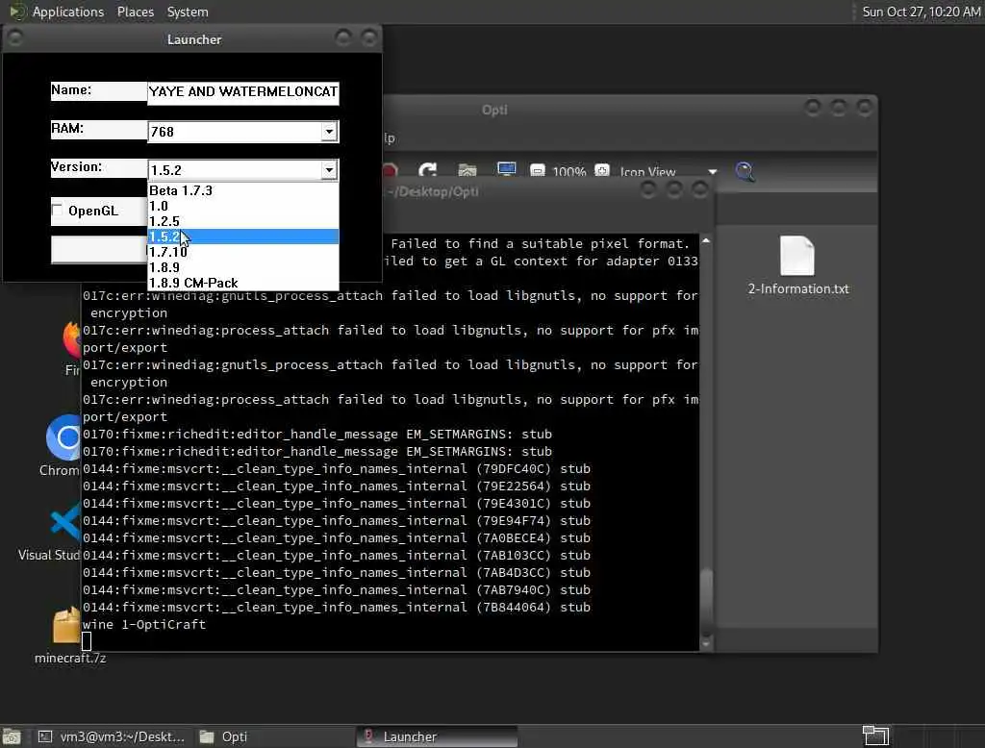Open the Applications menu
This screenshot has height=748, width=985.
click(x=68, y=12)
